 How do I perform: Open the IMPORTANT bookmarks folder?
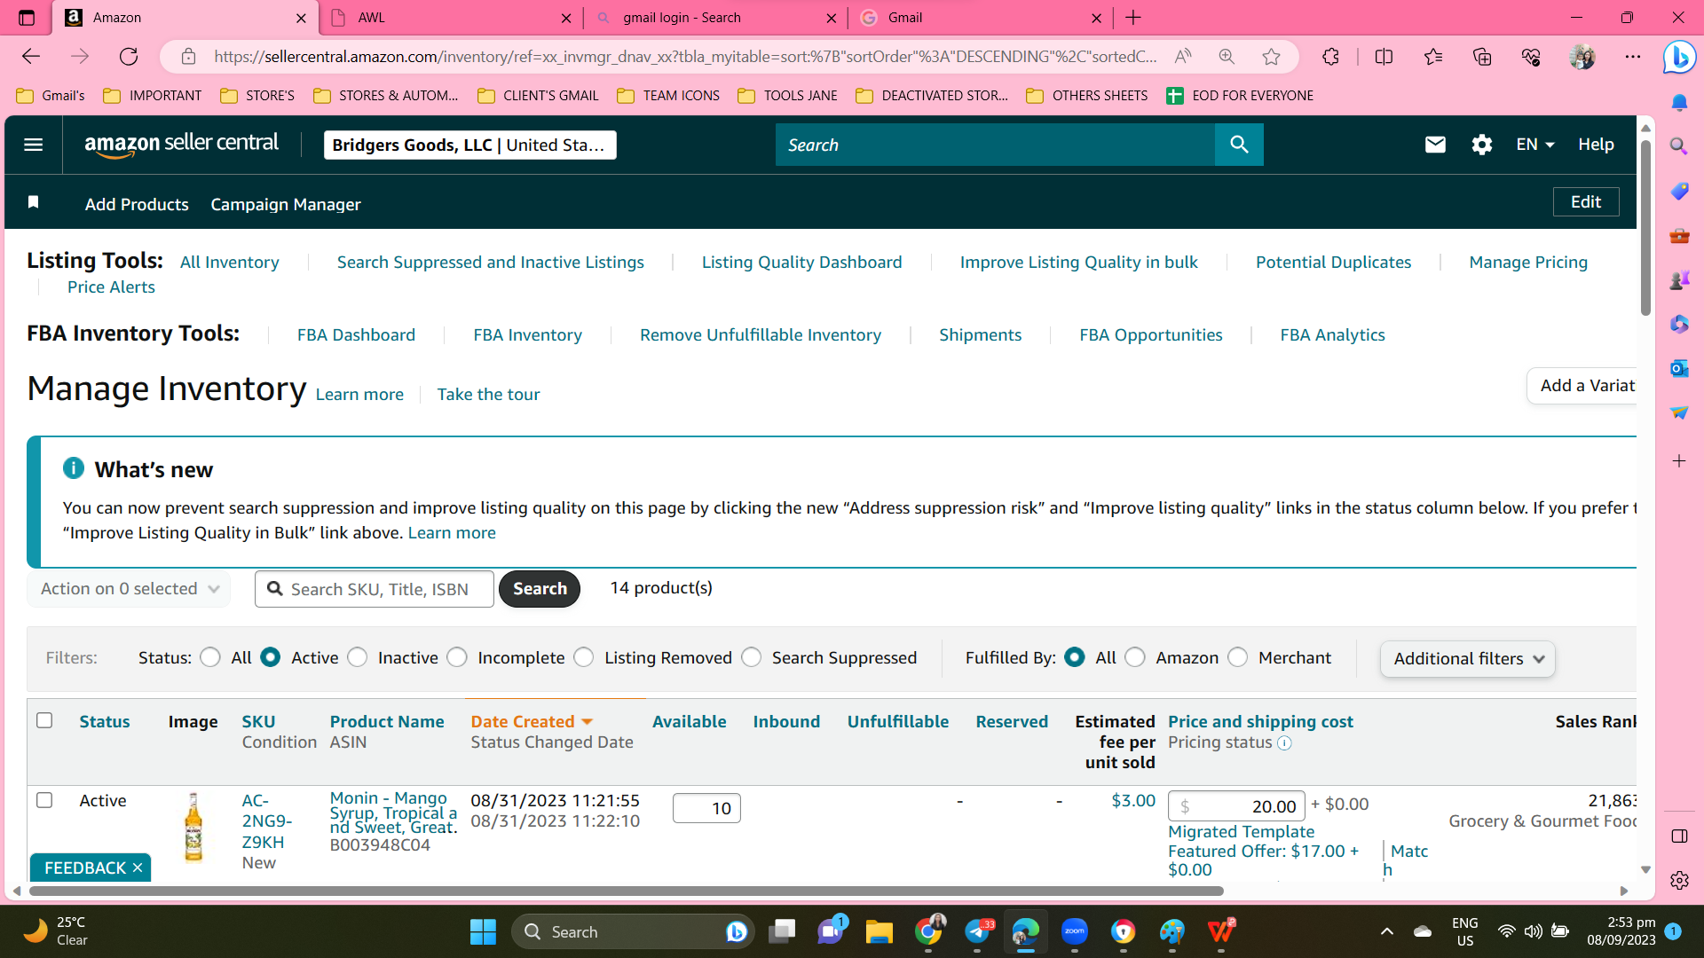click(153, 96)
